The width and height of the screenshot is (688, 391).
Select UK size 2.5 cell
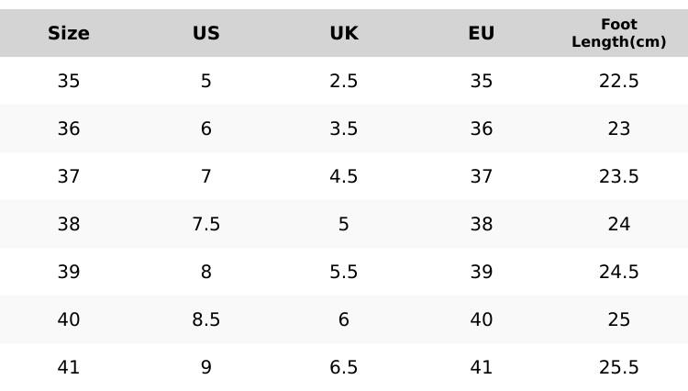pyautogui.click(x=344, y=81)
